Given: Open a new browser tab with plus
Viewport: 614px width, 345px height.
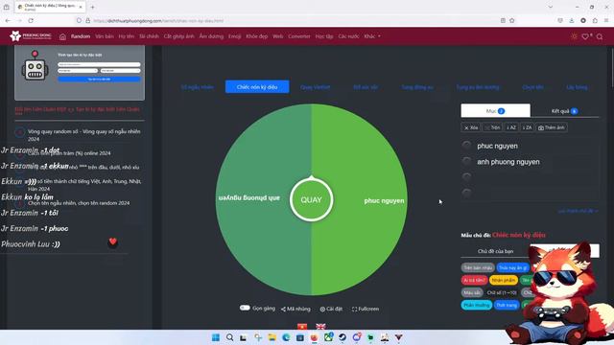Looking at the screenshot, I should click(x=92, y=7).
